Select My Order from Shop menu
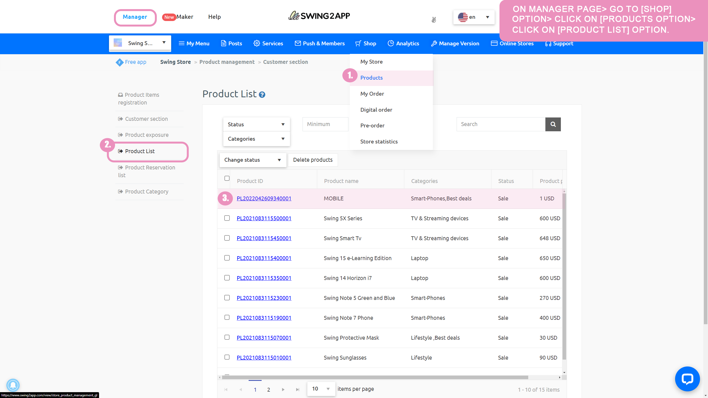 [x=372, y=94]
